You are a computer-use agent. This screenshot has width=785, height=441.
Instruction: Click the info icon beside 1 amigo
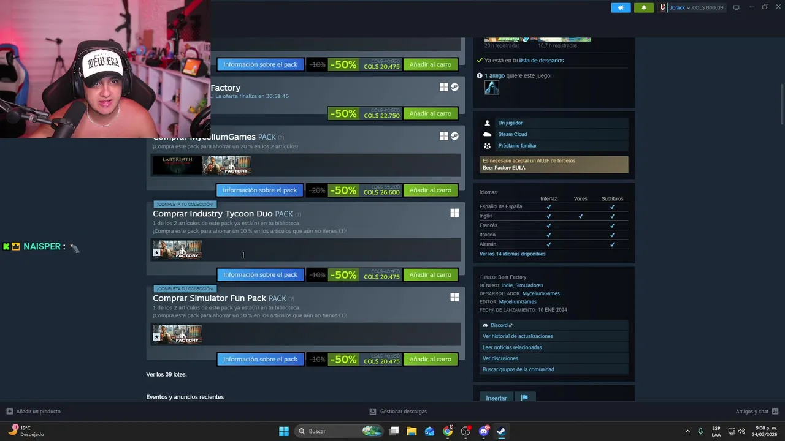point(480,75)
